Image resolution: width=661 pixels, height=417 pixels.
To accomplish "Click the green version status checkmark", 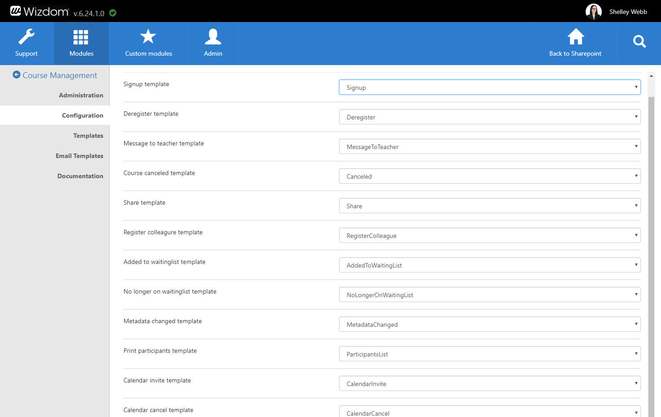I will point(113,13).
